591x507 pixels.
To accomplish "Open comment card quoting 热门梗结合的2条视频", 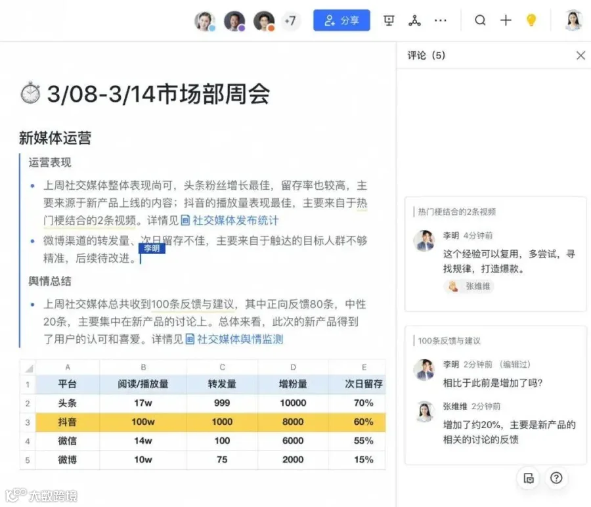I will (495, 254).
